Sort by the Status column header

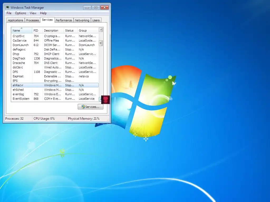tap(70, 31)
